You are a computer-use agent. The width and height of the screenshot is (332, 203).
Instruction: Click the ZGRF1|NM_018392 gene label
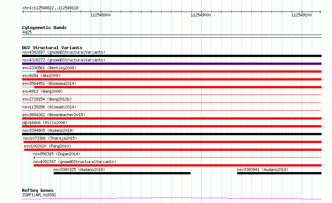tap(40, 195)
